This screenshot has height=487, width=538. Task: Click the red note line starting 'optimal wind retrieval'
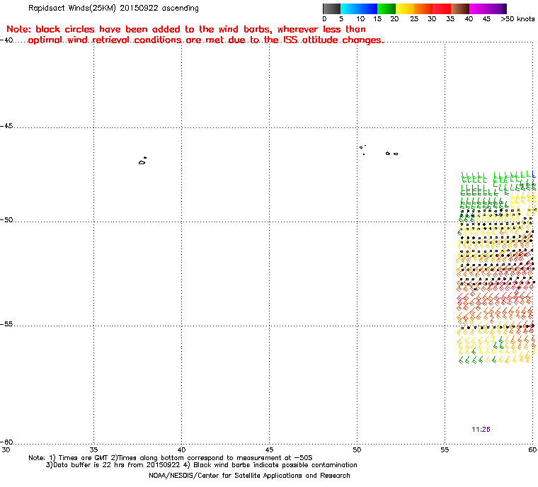205,40
